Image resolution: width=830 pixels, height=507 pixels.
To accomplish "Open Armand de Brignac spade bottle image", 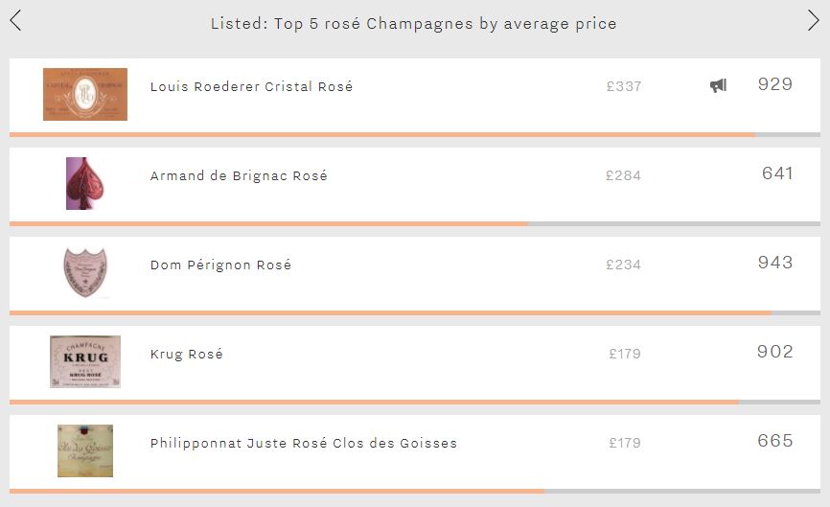I will click(x=85, y=183).
